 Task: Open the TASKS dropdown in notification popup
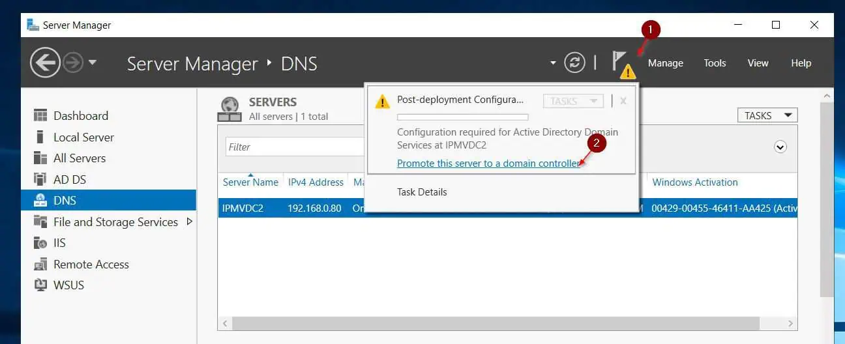pos(573,101)
